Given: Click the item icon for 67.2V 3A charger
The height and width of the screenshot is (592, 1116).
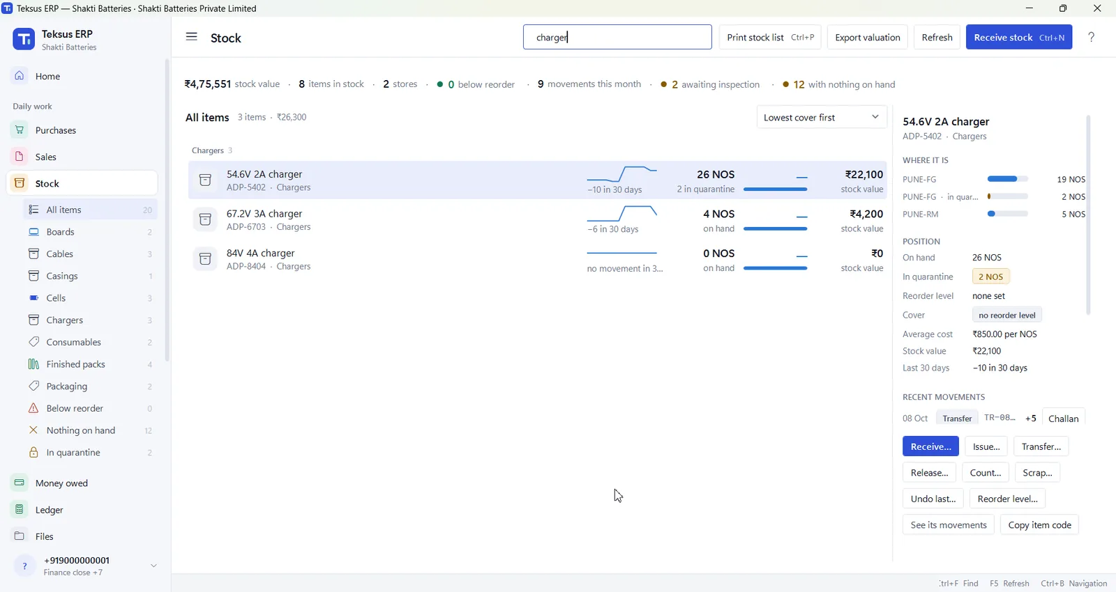Looking at the screenshot, I should [205, 220].
